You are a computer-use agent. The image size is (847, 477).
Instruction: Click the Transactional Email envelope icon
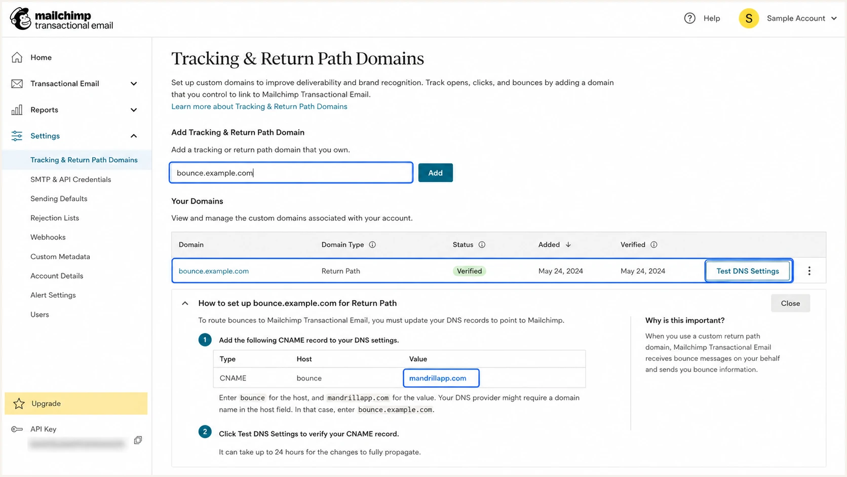17,84
